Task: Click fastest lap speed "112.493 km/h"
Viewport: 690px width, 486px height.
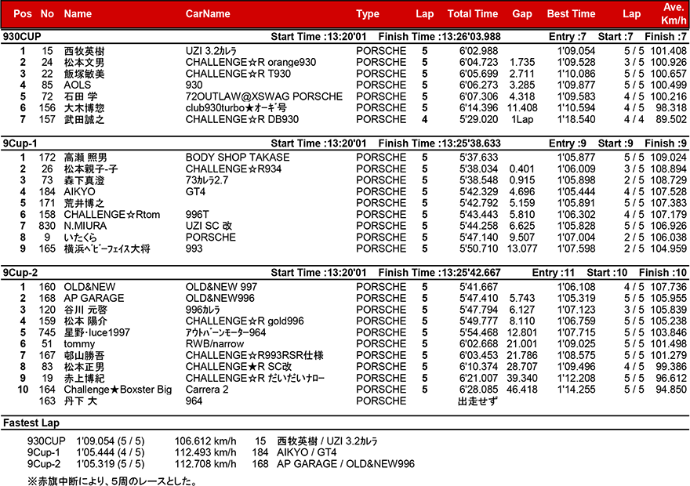Action: click(x=205, y=452)
